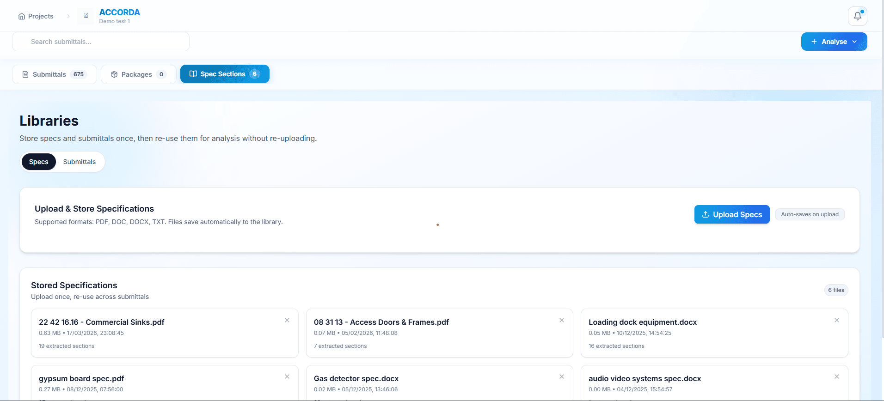884x401 pixels.
Task: Click the 19 extracted sections label
Action: (x=67, y=346)
